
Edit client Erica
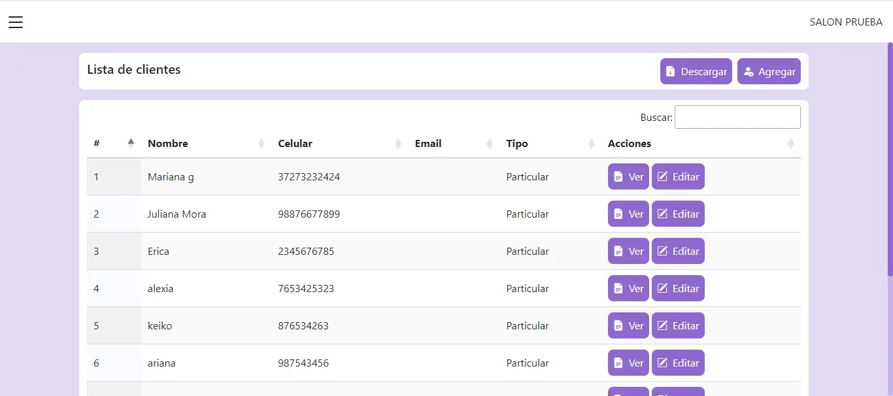coord(678,251)
